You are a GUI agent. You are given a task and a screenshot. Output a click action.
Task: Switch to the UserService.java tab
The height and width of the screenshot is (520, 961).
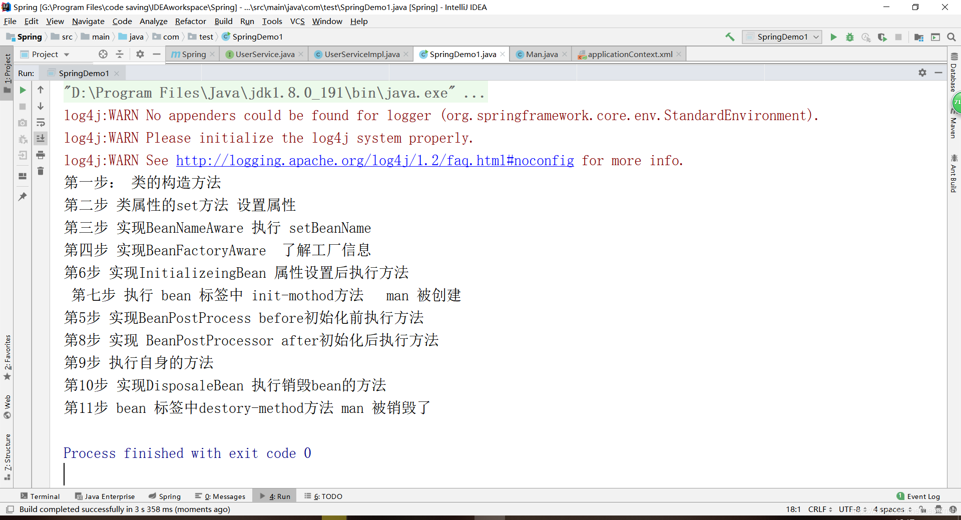[x=264, y=54]
